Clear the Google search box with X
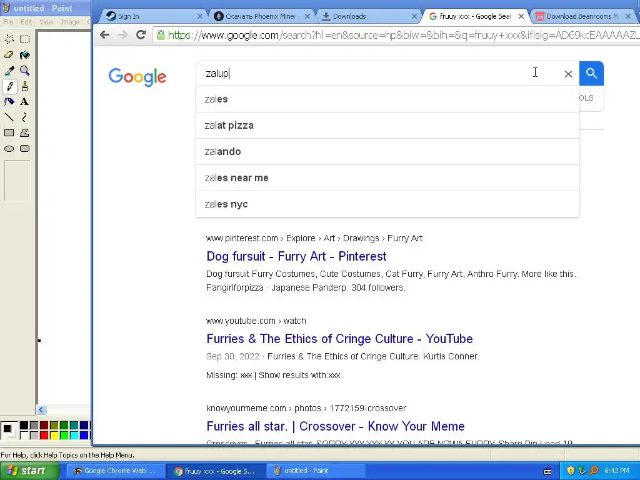This screenshot has width=640, height=480. (568, 74)
